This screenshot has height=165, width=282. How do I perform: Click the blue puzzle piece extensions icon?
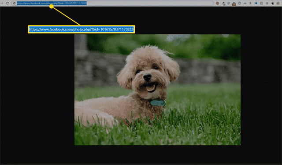pos(256,3)
